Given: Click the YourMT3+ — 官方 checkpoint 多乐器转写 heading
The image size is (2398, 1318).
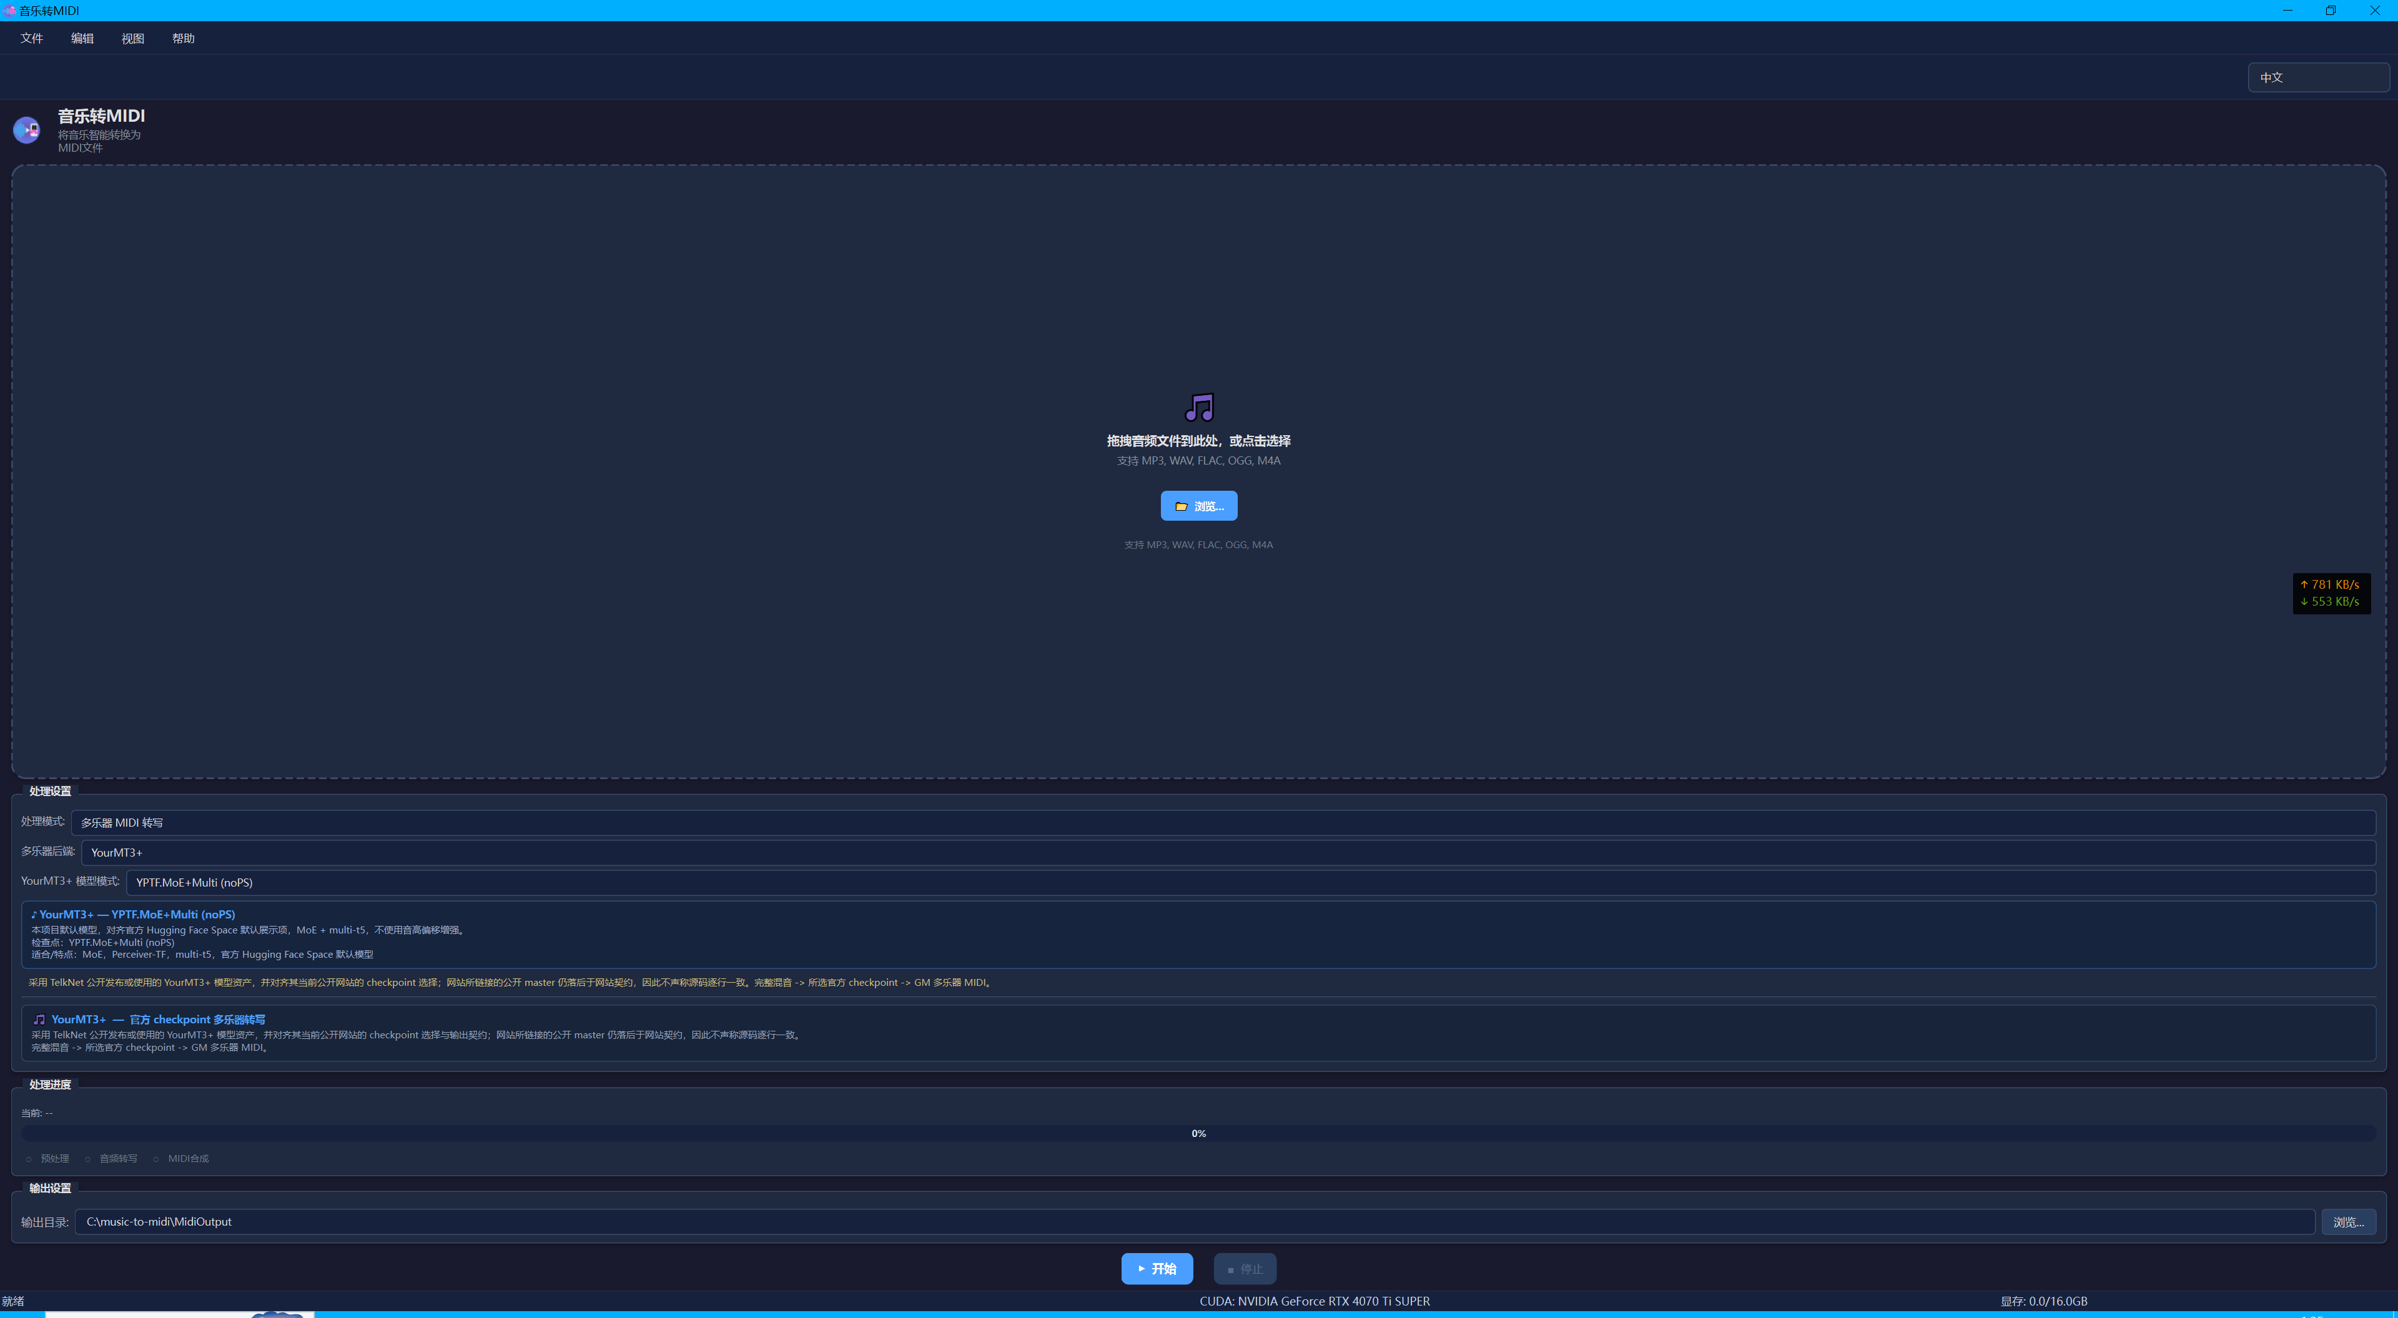Looking at the screenshot, I should [x=149, y=1019].
